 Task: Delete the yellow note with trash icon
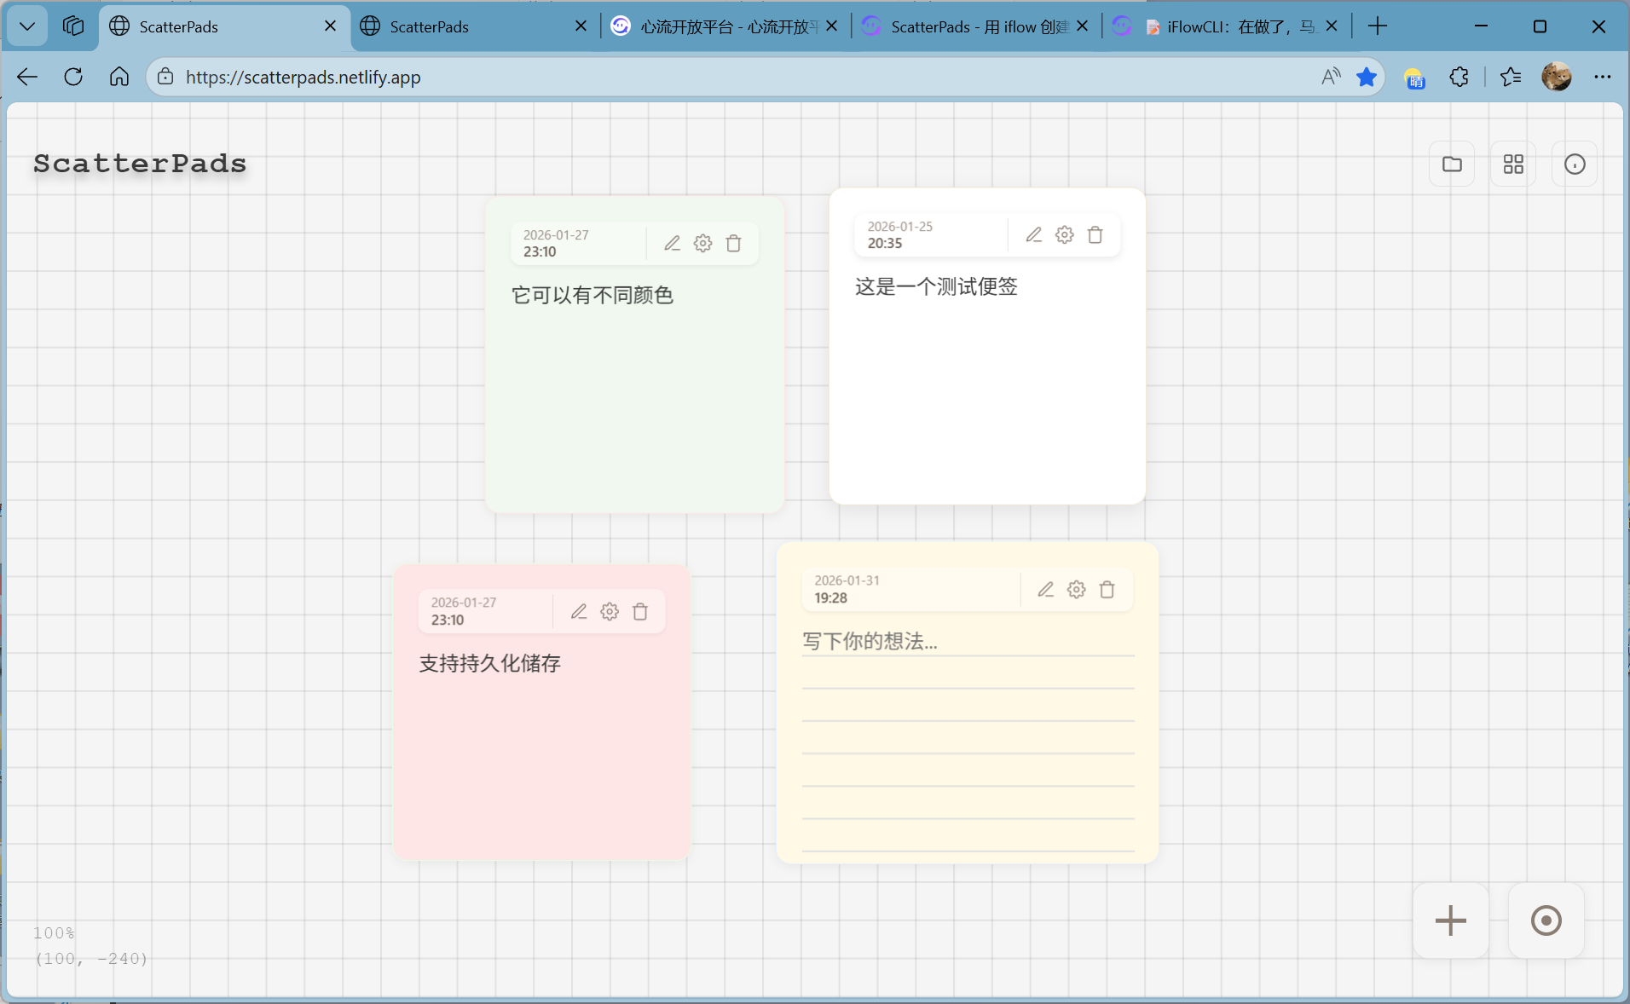[1107, 590]
